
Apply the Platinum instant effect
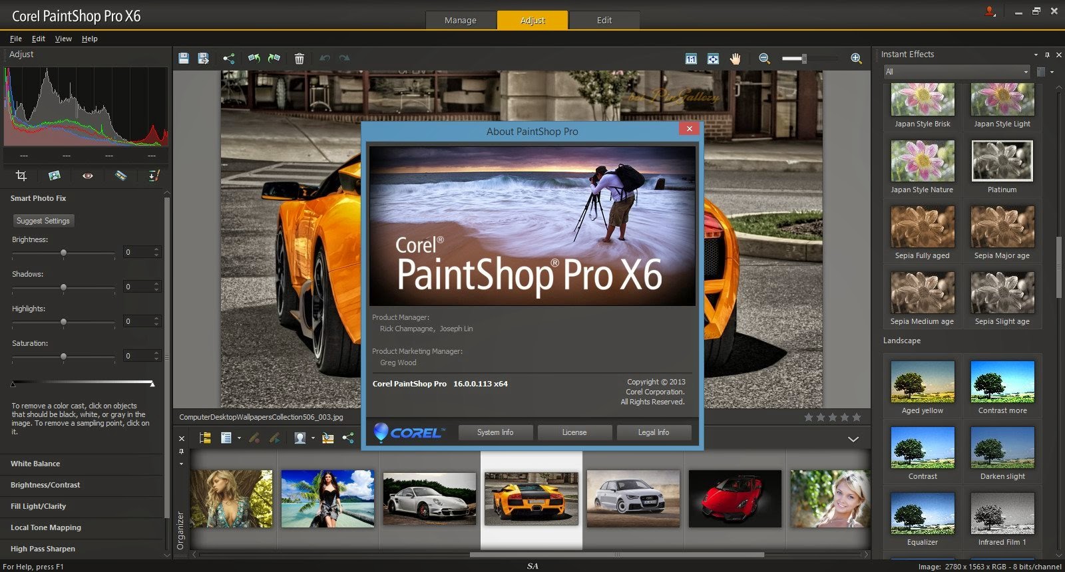tap(1002, 166)
